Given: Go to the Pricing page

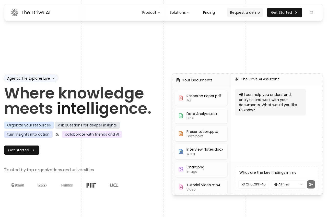Looking at the screenshot, I should pyautogui.click(x=209, y=12).
